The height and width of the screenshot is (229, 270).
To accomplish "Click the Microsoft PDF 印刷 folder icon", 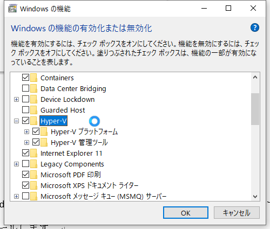I will pos(33,175).
